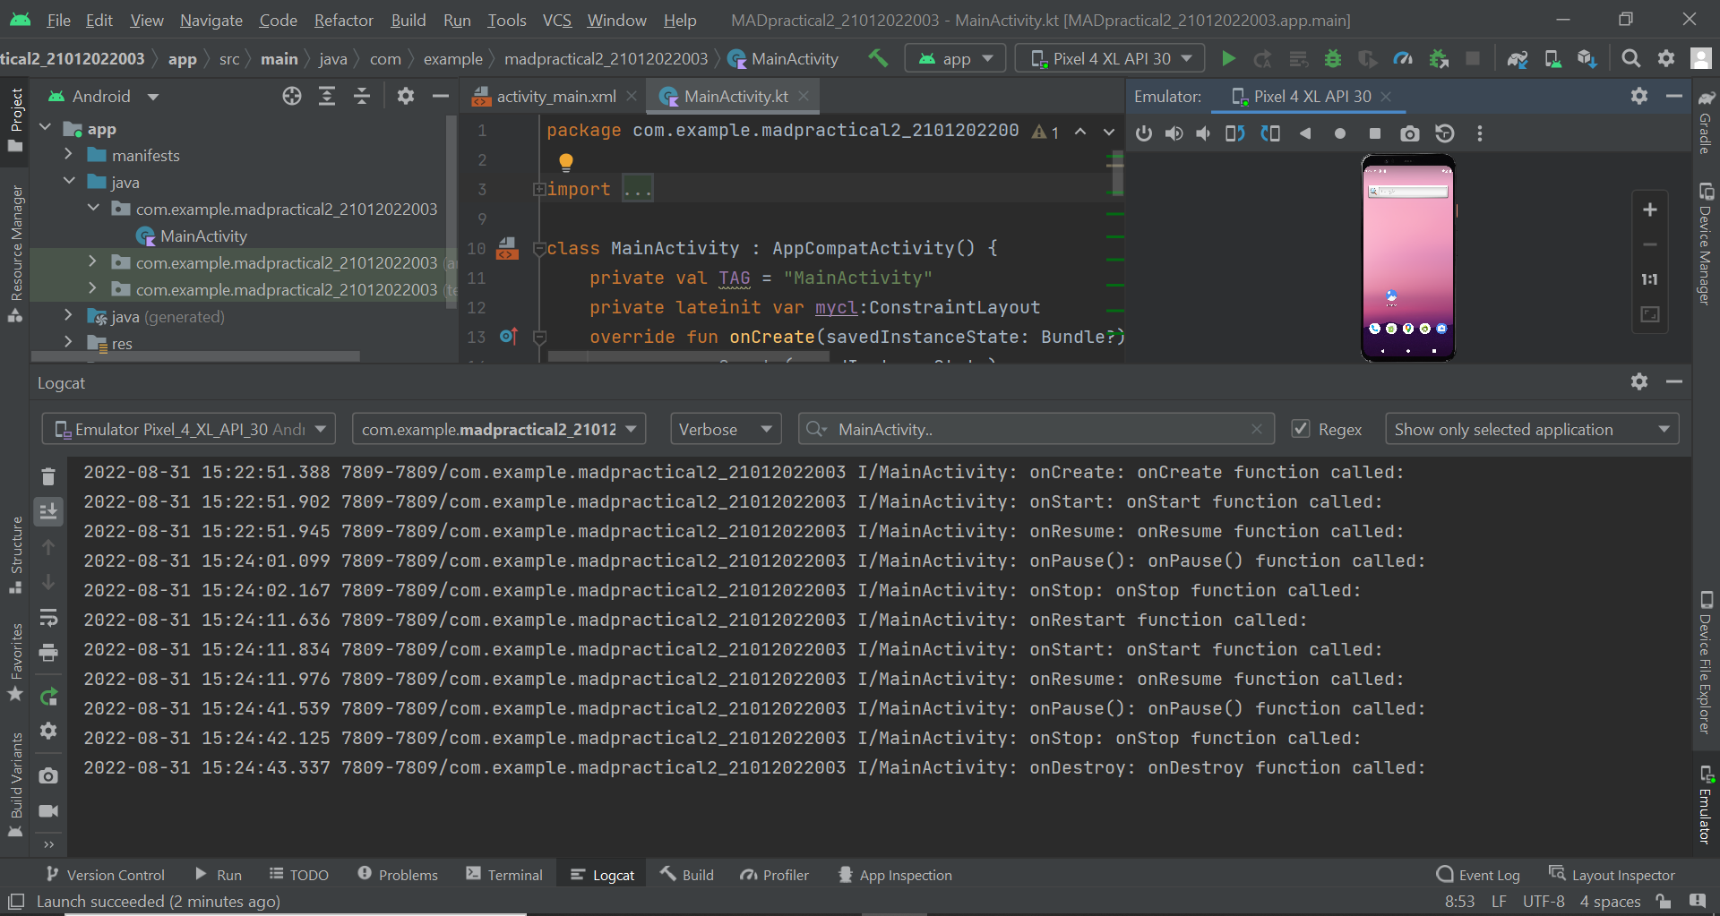Click emulator Back navigation triangle

pyautogui.click(x=1305, y=133)
